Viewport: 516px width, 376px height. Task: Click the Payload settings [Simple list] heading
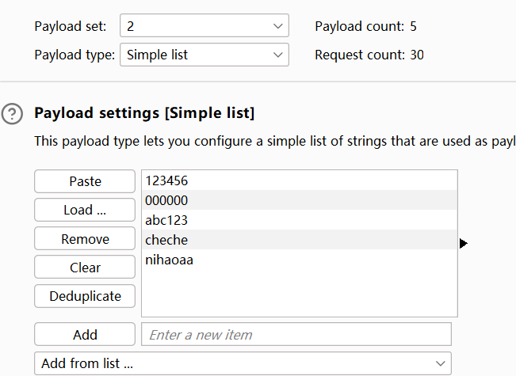pos(144,112)
